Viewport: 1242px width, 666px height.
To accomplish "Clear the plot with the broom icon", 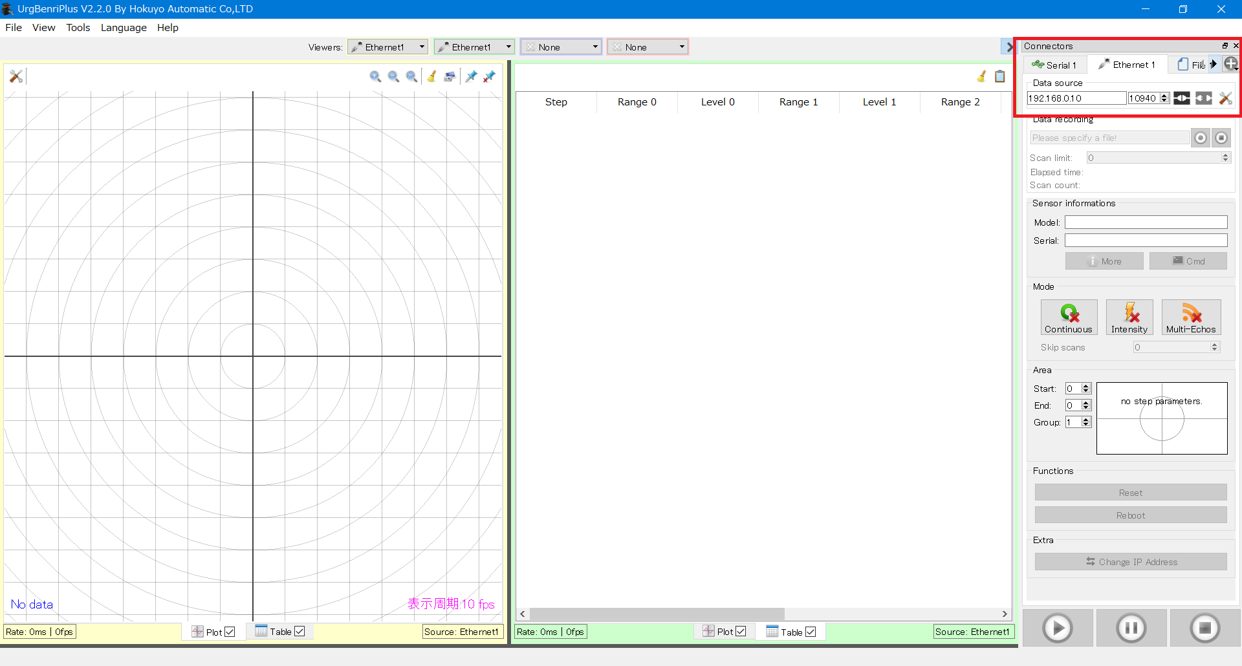I will (431, 76).
